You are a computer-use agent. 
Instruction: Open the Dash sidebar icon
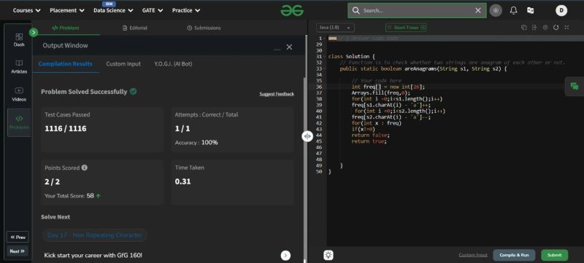click(x=19, y=40)
